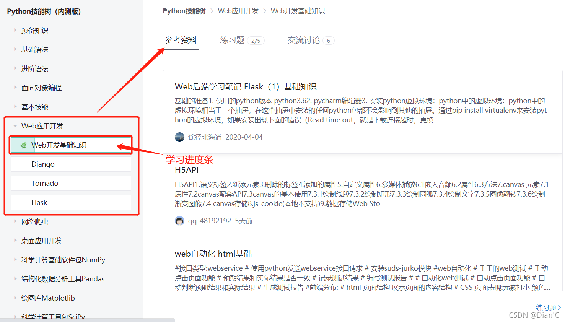565x322 pixels.
Task: Click the Web应用开发 section label
Action: pyautogui.click(x=42, y=126)
